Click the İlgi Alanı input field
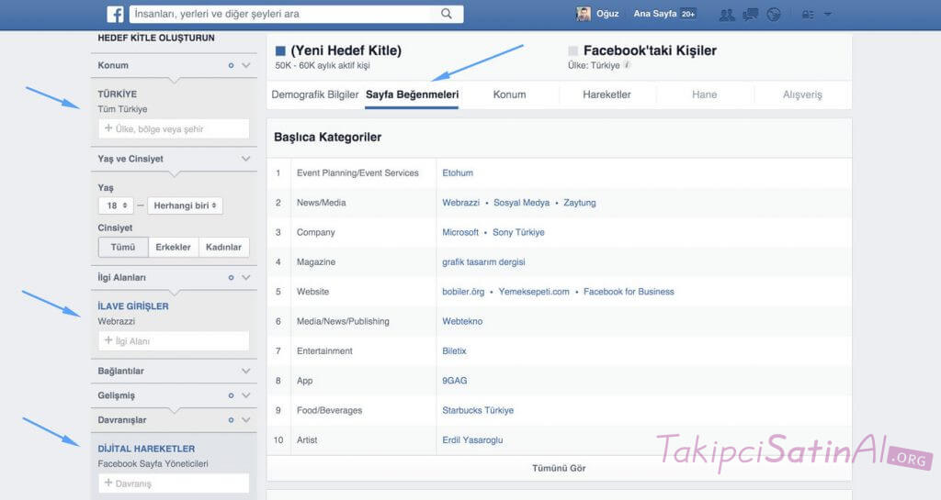The width and height of the screenshot is (941, 500). pos(174,340)
